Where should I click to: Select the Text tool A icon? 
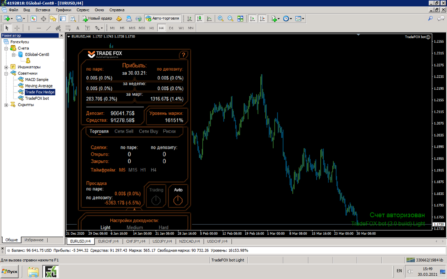click(77, 28)
